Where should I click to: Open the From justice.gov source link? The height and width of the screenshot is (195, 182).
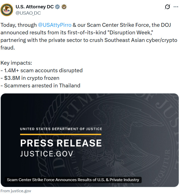click(16, 191)
